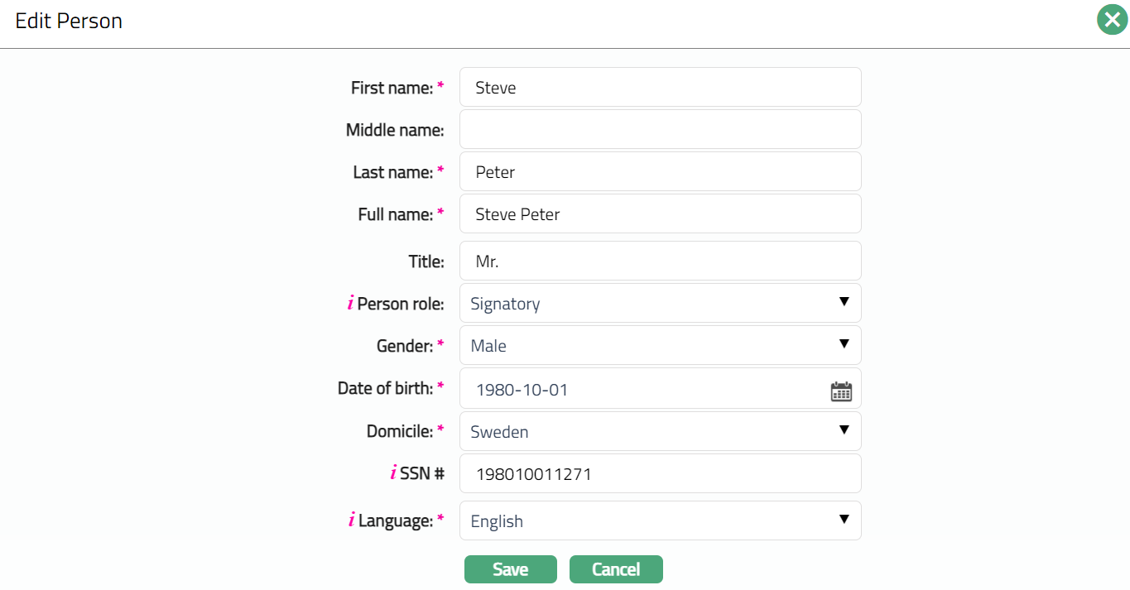Open the Date of birth calendar picker
Image resolution: width=1130 pixels, height=590 pixels.
(841, 391)
